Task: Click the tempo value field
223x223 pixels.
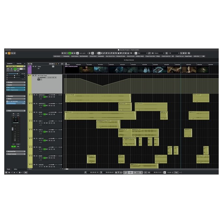Action: tap(169, 172)
